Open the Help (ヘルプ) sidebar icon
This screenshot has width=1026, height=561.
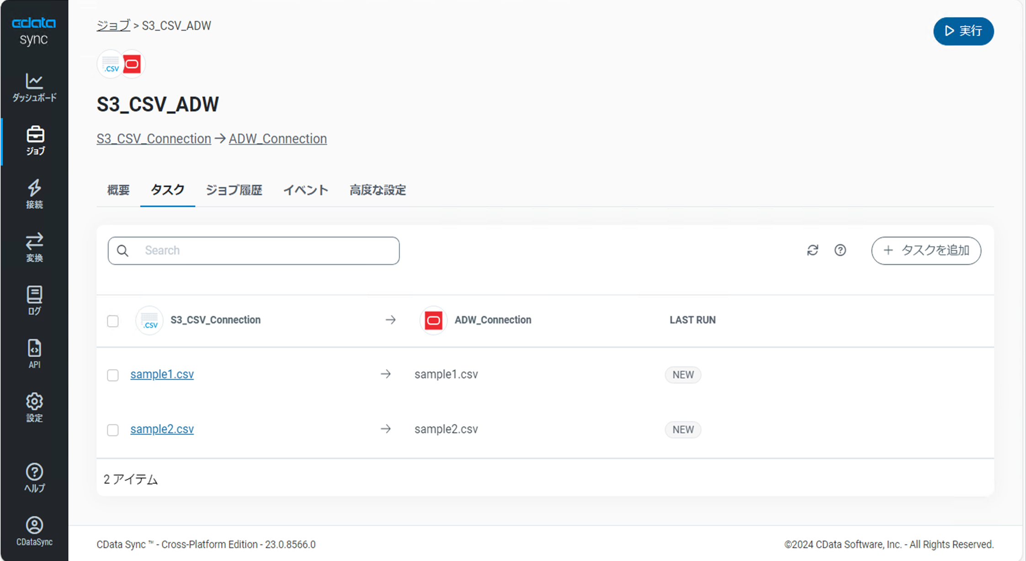coord(34,477)
